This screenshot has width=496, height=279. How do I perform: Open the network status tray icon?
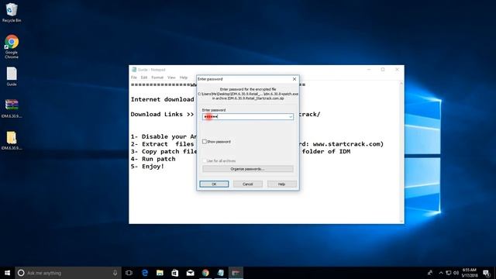pos(449,273)
